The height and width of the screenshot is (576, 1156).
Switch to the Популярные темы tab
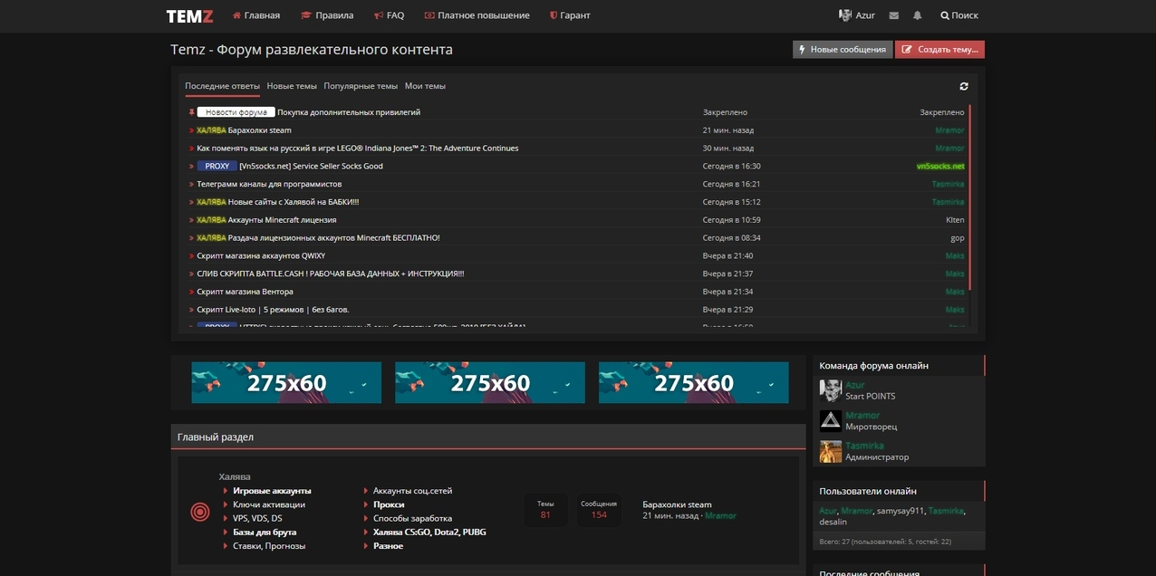(x=361, y=86)
